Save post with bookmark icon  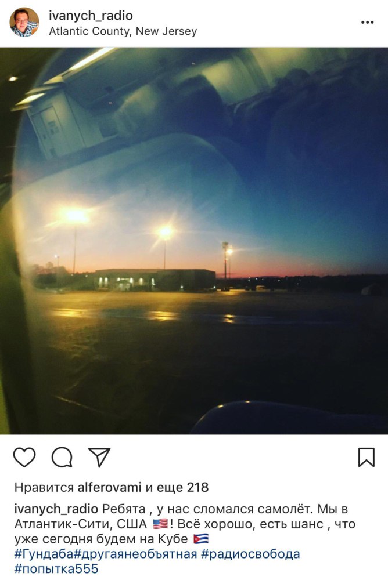[x=366, y=458]
